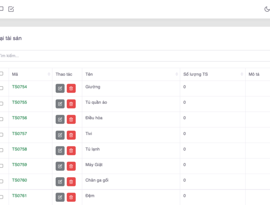Toggle dark mode moon icon
The width and height of the screenshot is (270, 205).
point(267,9)
